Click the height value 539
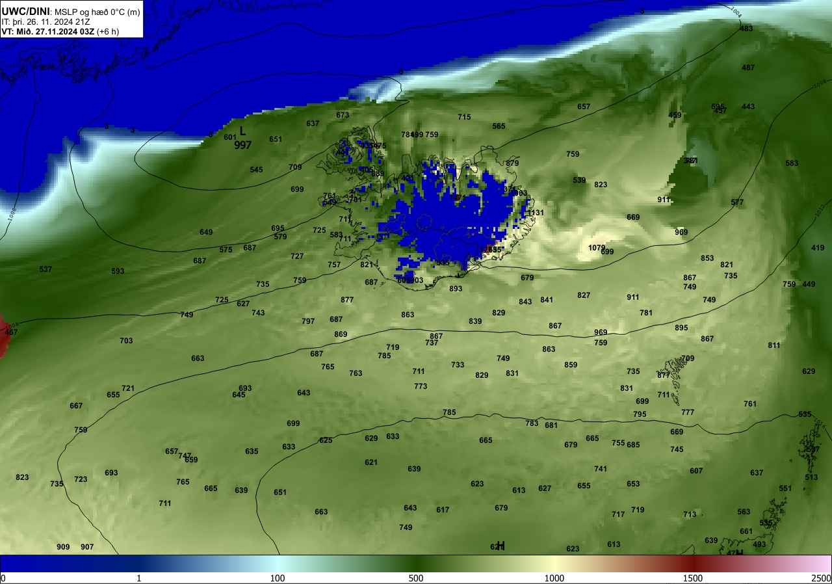This screenshot has width=832, height=584. click(x=579, y=180)
